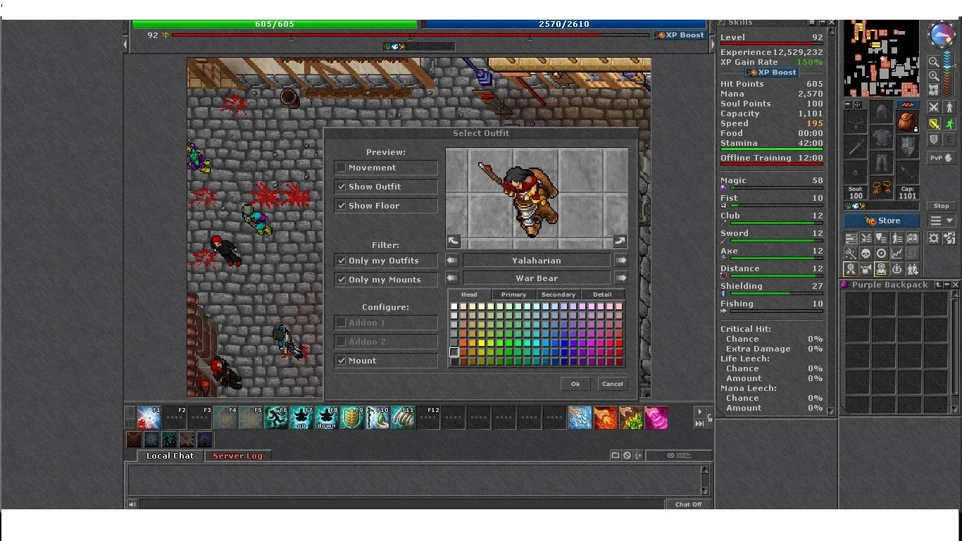962x541 pixels.
Task: Use the pink potion action bar slot
Action: 656,417
